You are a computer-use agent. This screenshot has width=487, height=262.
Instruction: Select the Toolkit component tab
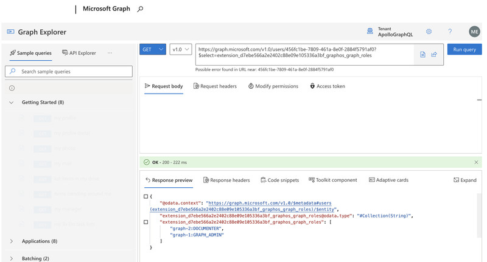coord(332,180)
